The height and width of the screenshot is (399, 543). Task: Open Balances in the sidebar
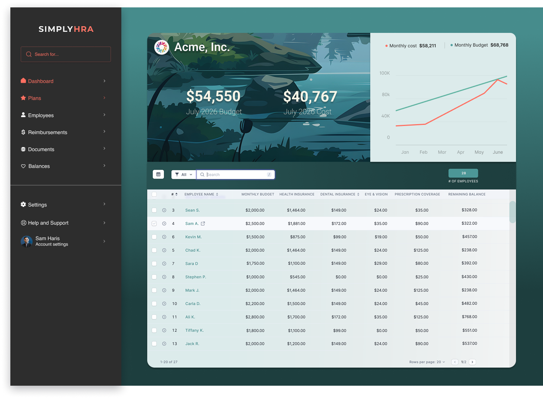coord(39,166)
